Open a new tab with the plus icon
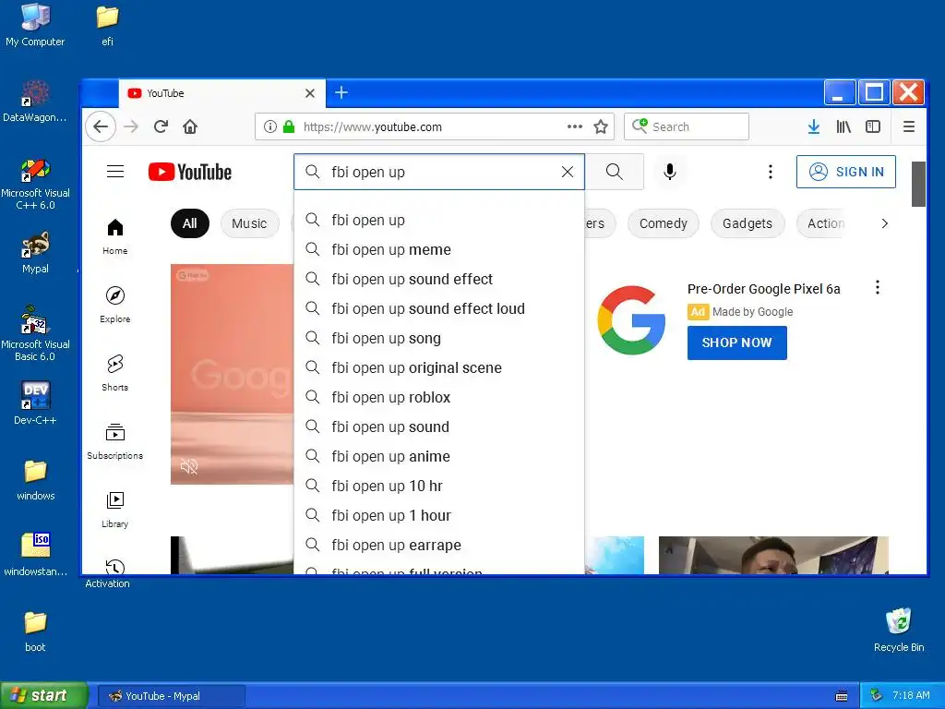Screen dimensions: 945x709 [341, 92]
